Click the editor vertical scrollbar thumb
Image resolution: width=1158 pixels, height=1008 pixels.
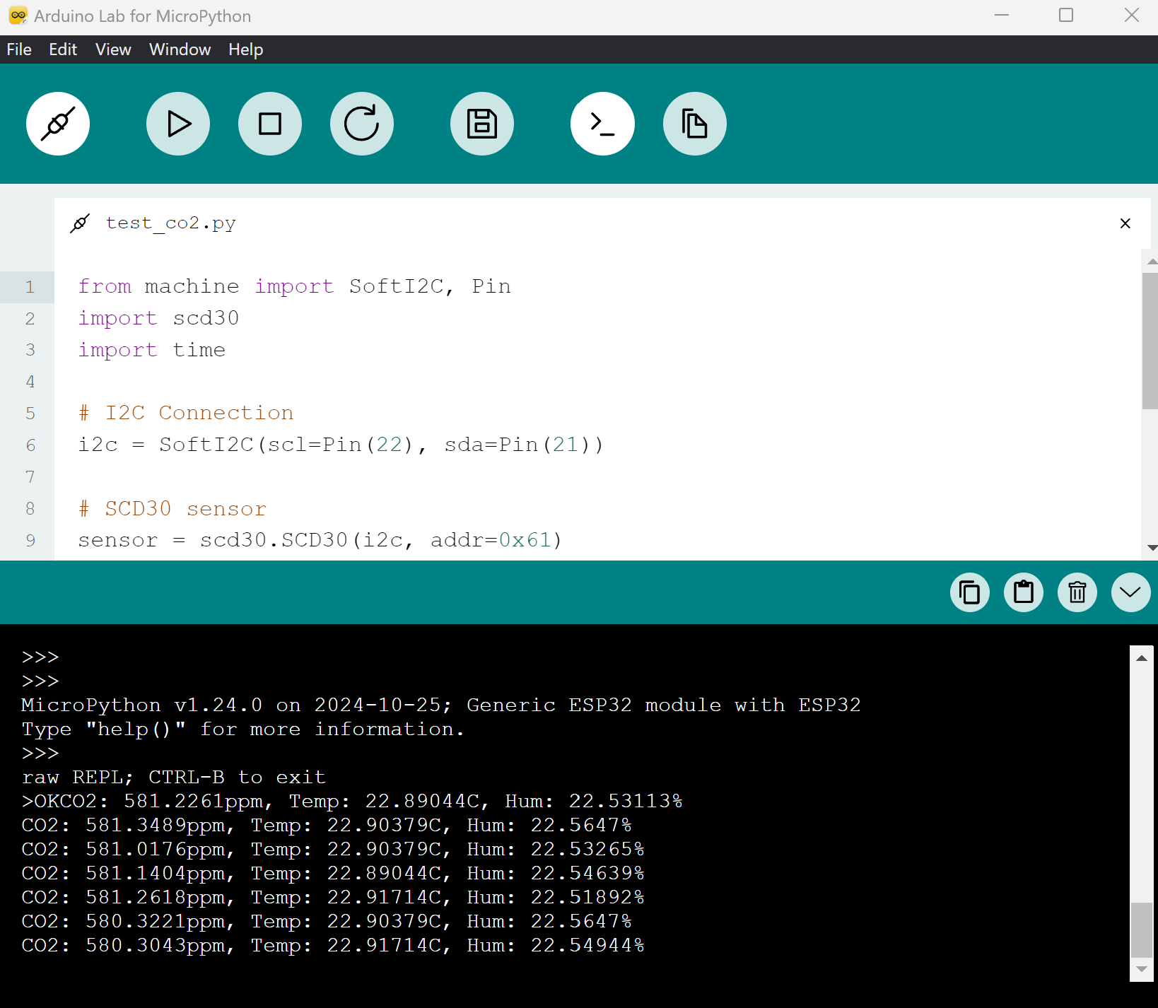(1150, 341)
